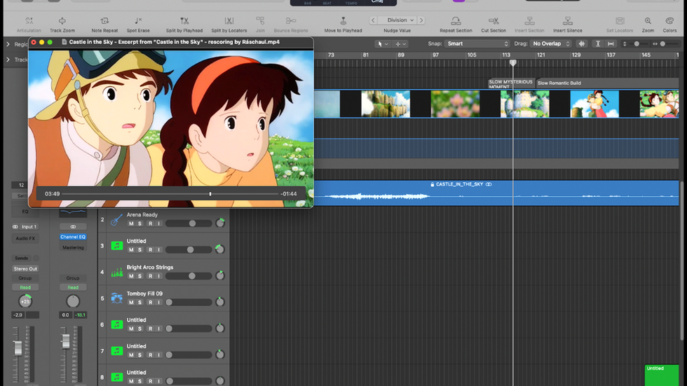Select the CASTLE_IN_THE_SKY audio region
Image resolution: width=687 pixels, height=386 pixels.
[496, 193]
